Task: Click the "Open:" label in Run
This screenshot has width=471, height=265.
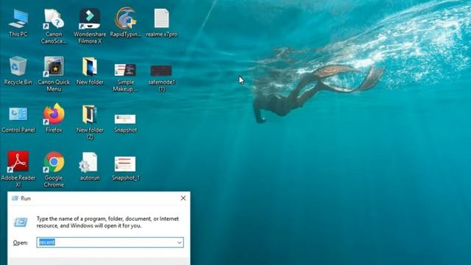Action: pos(20,243)
